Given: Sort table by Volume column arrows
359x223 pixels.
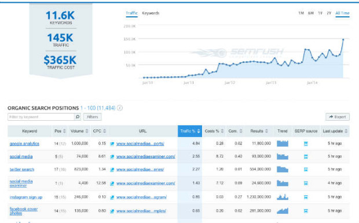Looking at the screenshot, I should click(87, 131).
